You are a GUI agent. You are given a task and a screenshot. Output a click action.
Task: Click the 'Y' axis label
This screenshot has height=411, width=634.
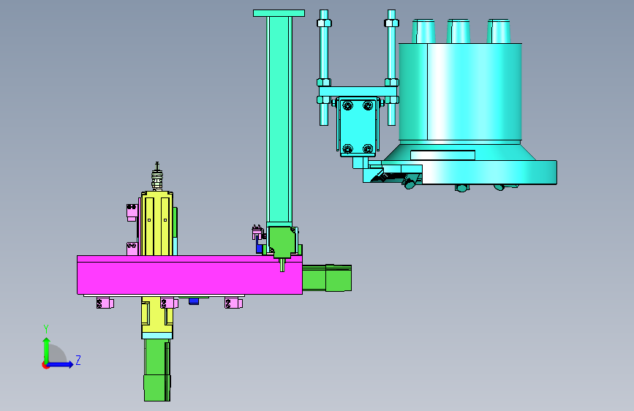pos(46,329)
